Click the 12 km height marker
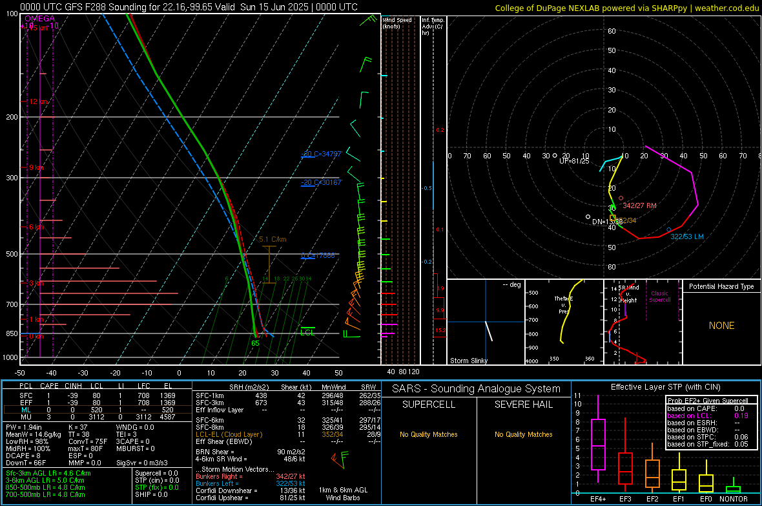This screenshot has height=506, width=762. point(38,101)
